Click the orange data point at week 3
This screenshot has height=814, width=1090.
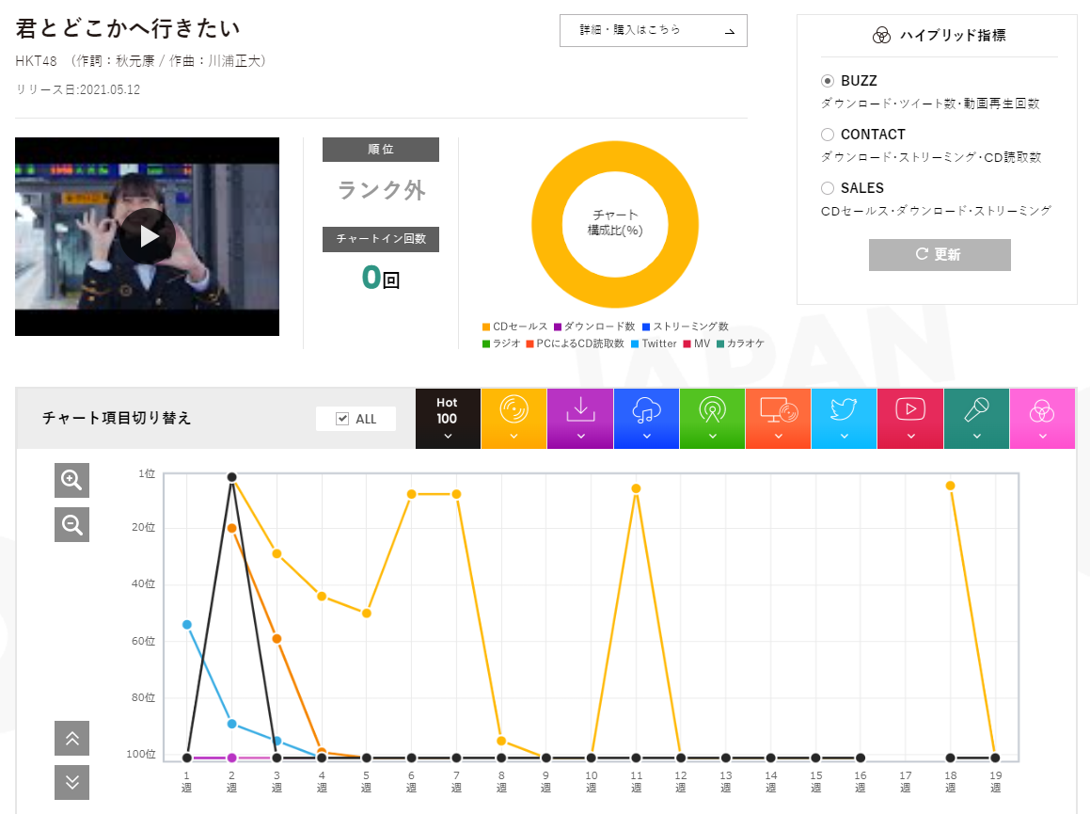276,639
